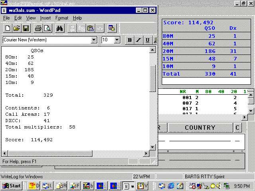This screenshot has height=191, width=255.
Task: Toggle italic formatting
Action: (x=139, y=40)
